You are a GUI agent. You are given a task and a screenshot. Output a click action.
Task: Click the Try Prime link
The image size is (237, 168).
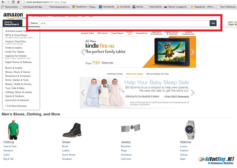click(21, 18)
